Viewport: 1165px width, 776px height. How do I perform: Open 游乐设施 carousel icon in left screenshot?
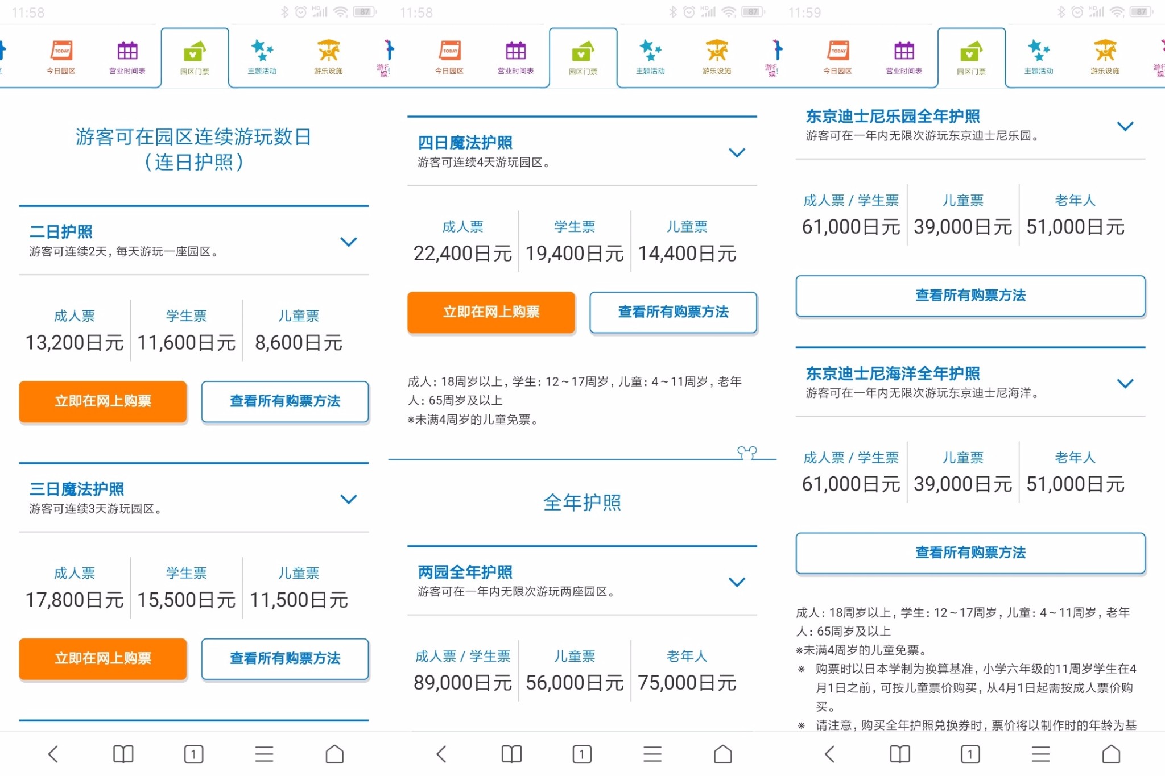coord(328,57)
